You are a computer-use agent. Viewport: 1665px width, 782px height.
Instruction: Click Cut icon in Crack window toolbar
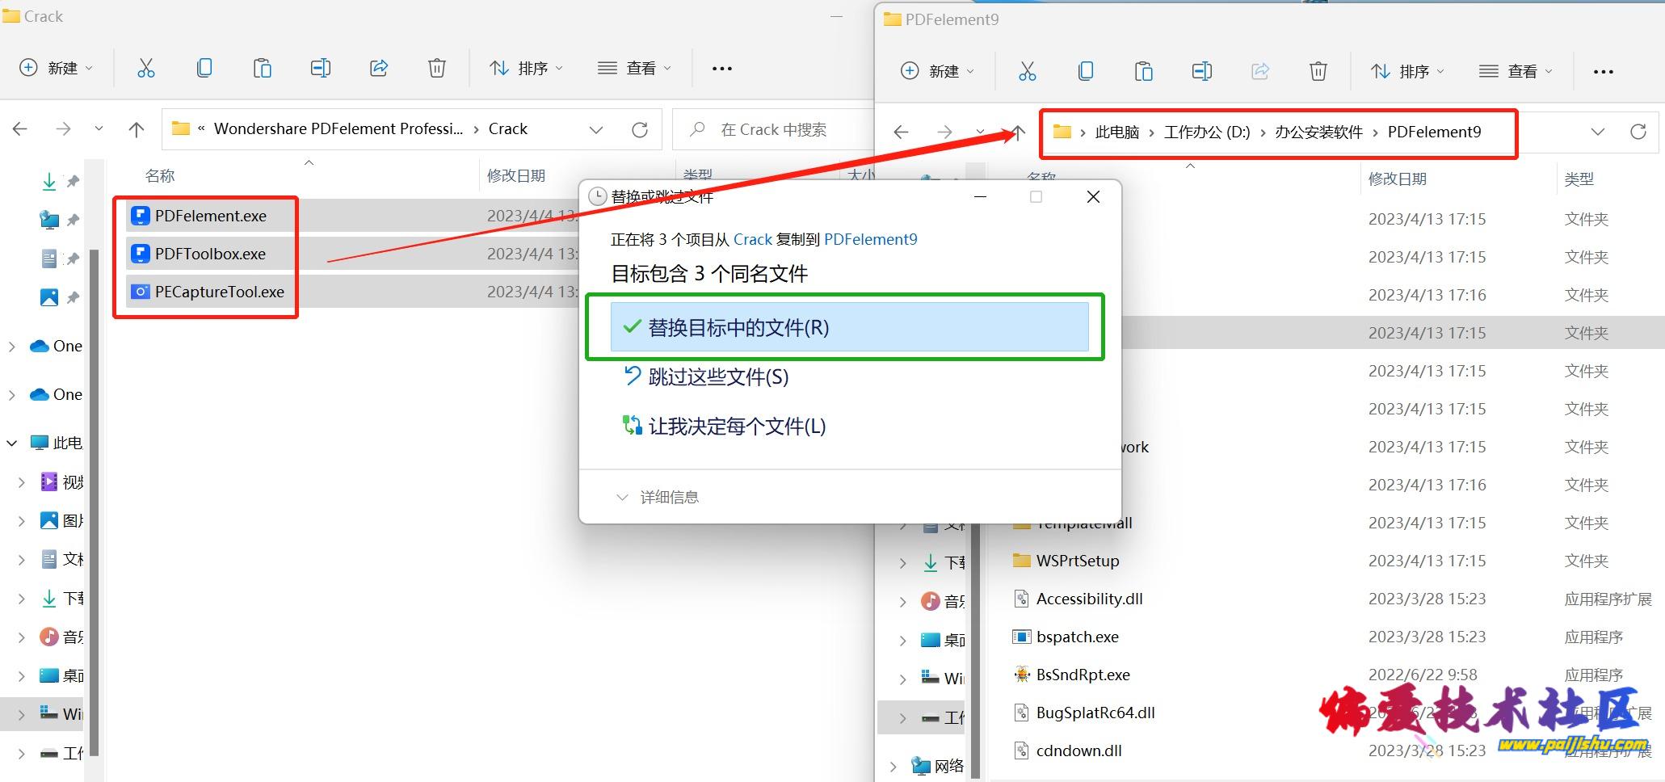click(146, 68)
